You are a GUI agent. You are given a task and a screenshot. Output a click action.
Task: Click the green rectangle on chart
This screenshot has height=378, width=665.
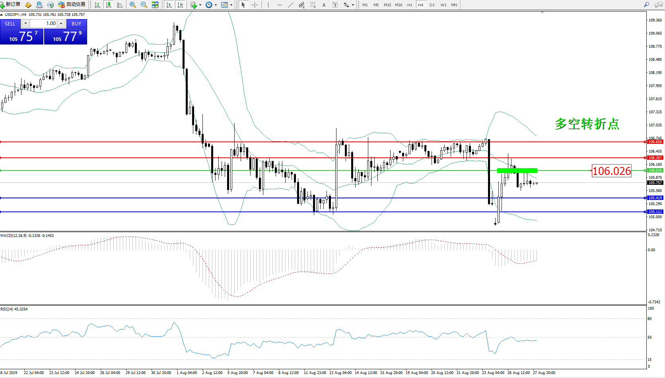(x=517, y=171)
